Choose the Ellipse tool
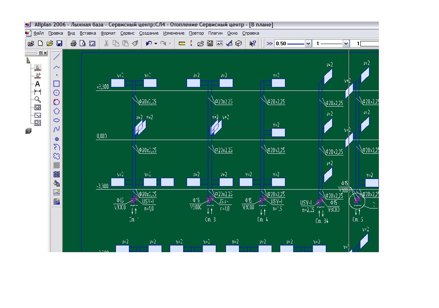The image size is (439, 308). [57, 120]
